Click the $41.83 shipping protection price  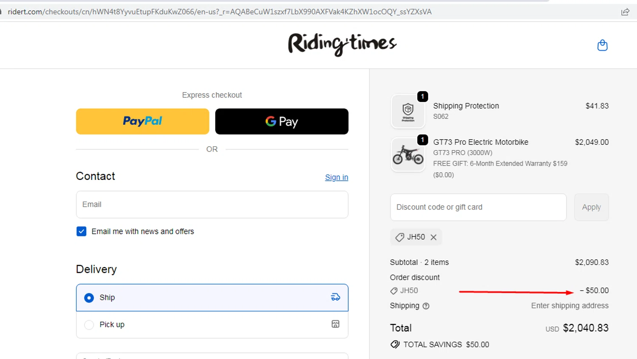[x=597, y=106]
